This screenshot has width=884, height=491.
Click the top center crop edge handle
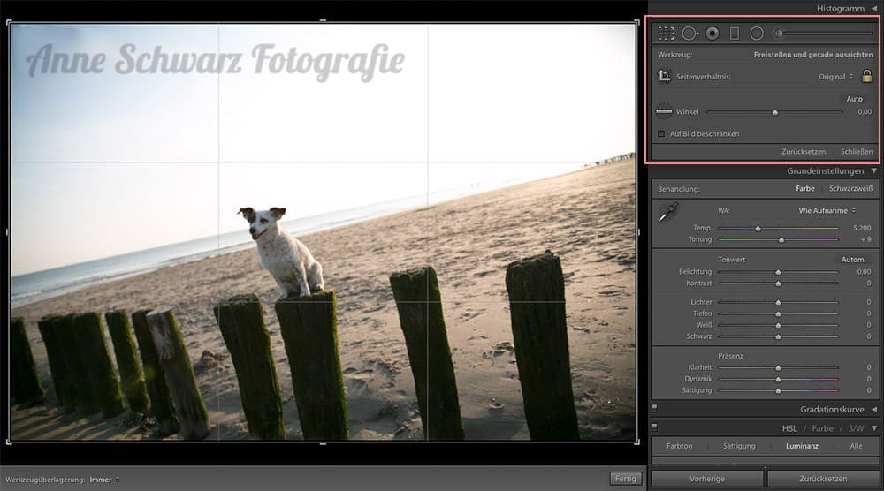(323, 21)
